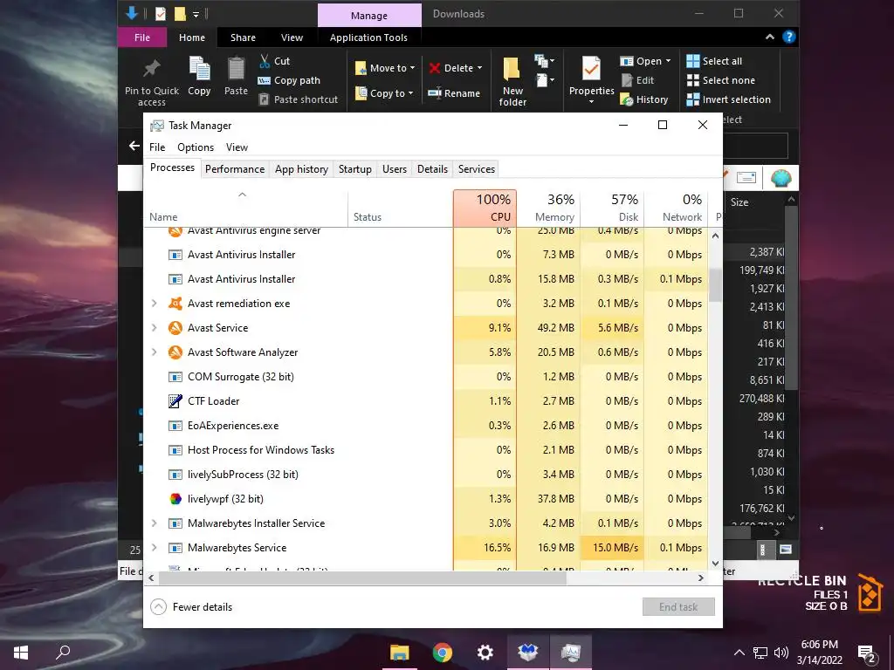Click History in the Explorer ribbon
894x670 pixels.
643,99
